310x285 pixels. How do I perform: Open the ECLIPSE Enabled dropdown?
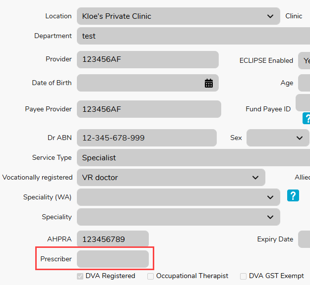304,61
